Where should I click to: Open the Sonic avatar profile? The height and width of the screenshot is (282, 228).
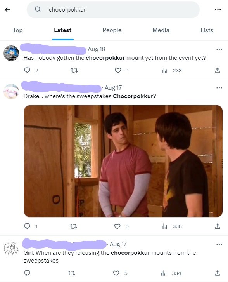[11, 53]
